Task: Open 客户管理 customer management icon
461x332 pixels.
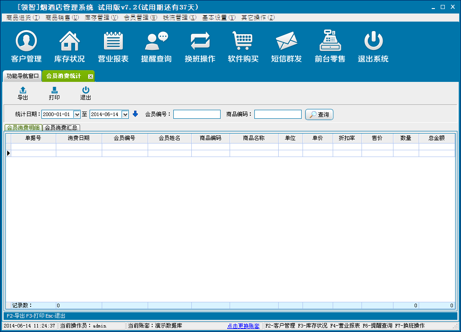Action: [26, 41]
